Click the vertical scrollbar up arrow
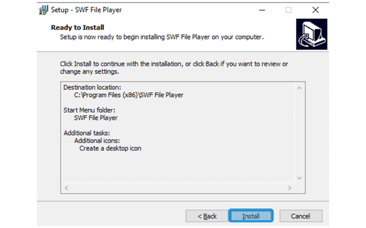Viewport: 366px width, 228px height. click(300, 88)
